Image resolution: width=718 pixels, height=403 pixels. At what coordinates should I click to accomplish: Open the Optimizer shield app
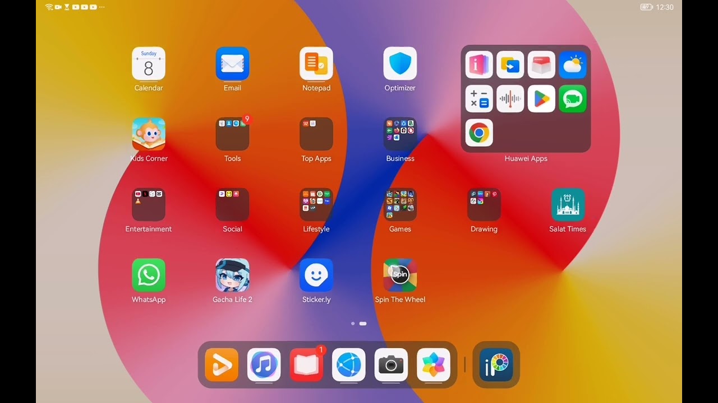[x=400, y=63]
